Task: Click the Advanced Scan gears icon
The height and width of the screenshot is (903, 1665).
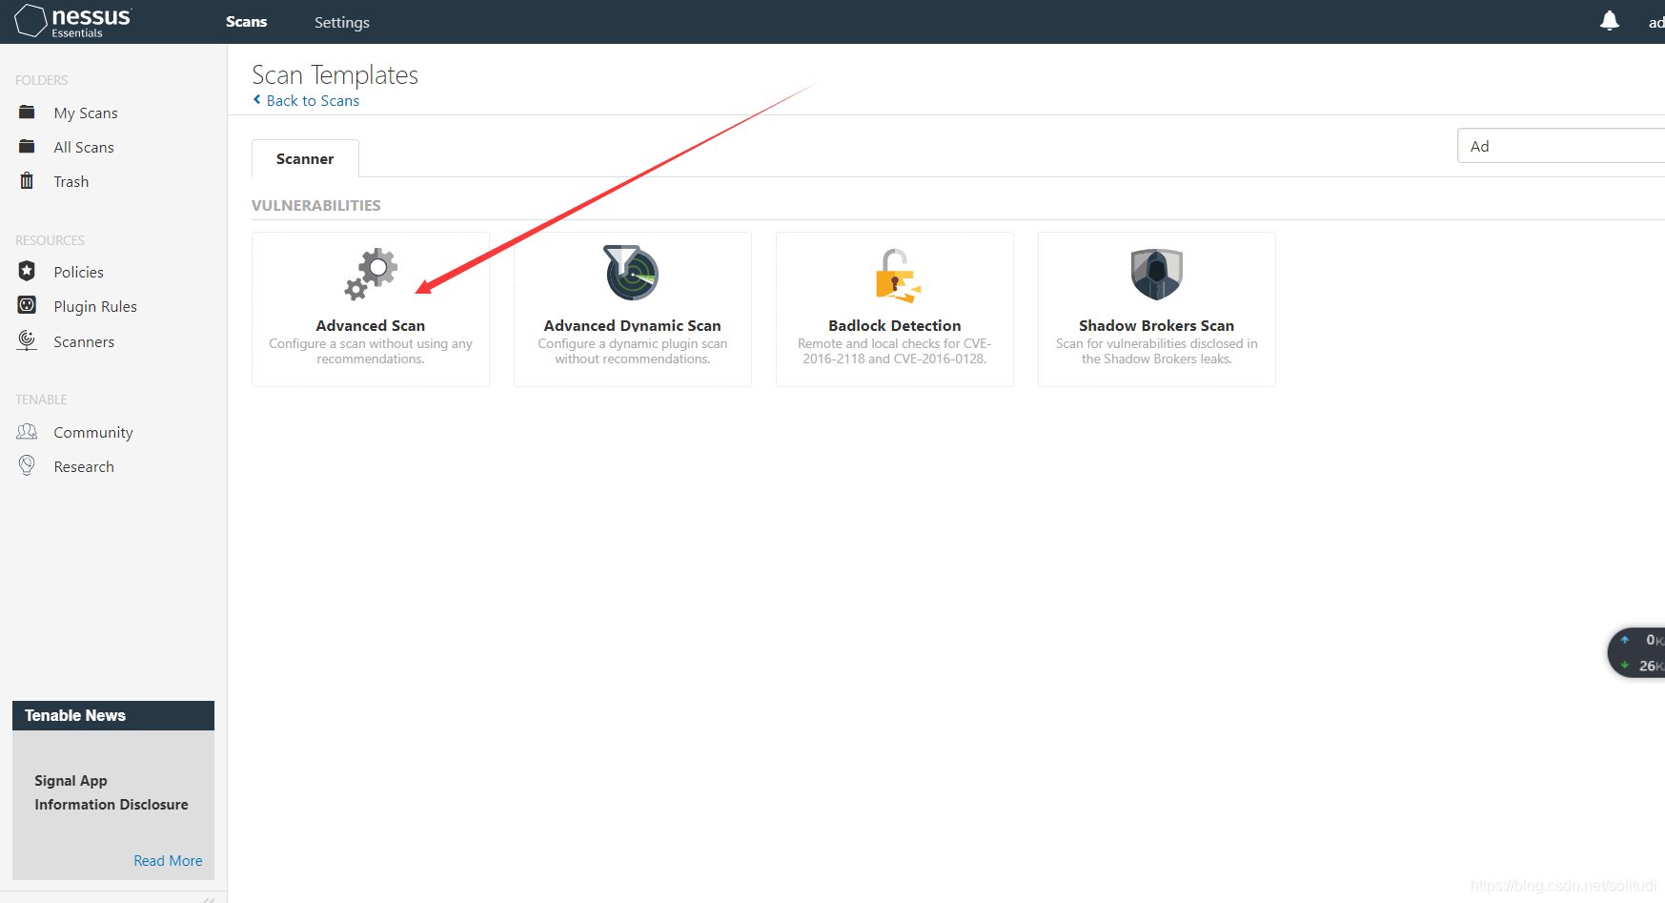Action: pos(371,274)
